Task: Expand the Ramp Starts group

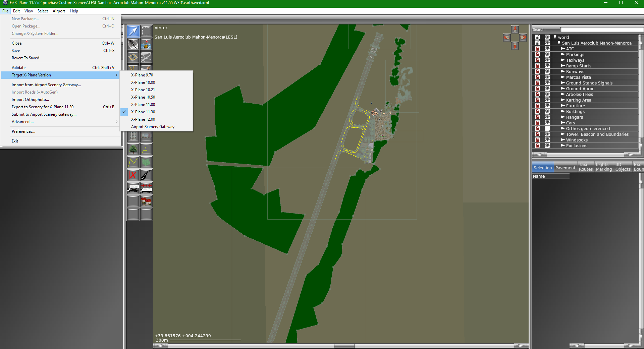Action: click(x=563, y=66)
